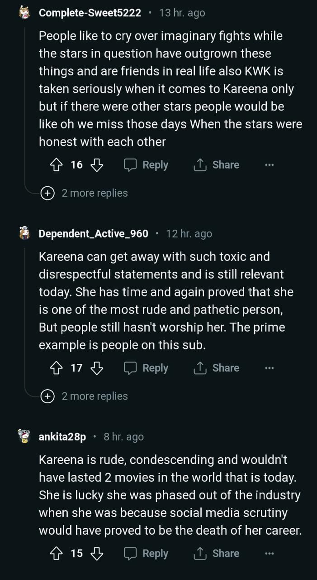The width and height of the screenshot is (317, 580).
Task: Open Dependent_Active_960's avatar
Action: pyautogui.click(x=24, y=233)
